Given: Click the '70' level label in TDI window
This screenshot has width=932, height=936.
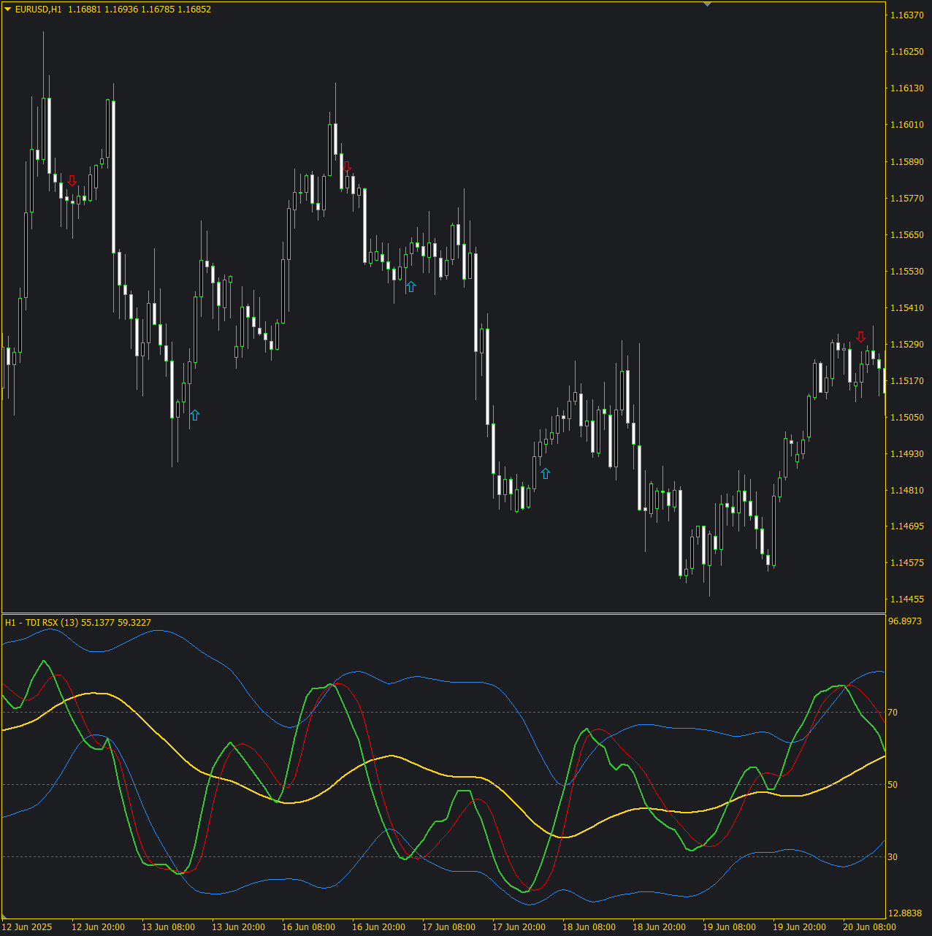Looking at the screenshot, I should (x=893, y=712).
